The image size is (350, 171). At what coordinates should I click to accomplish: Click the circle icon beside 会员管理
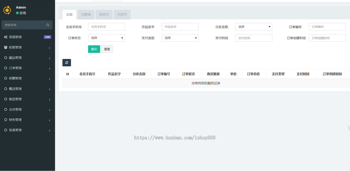pos(6,109)
